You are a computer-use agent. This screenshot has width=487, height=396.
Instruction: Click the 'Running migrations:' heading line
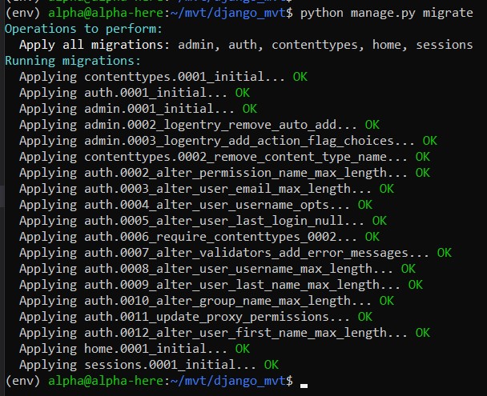(x=72, y=61)
